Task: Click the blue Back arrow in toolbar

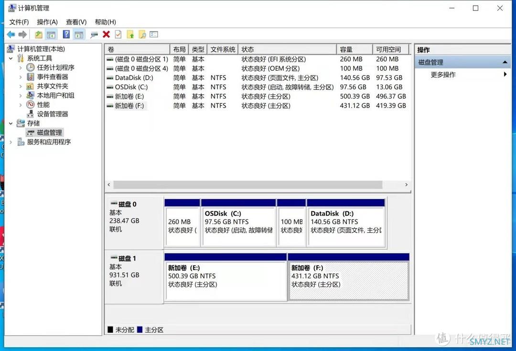Action: [x=11, y=34]
